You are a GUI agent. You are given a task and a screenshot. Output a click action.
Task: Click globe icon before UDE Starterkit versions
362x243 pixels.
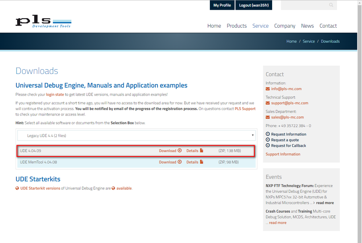tap(17, 188)
